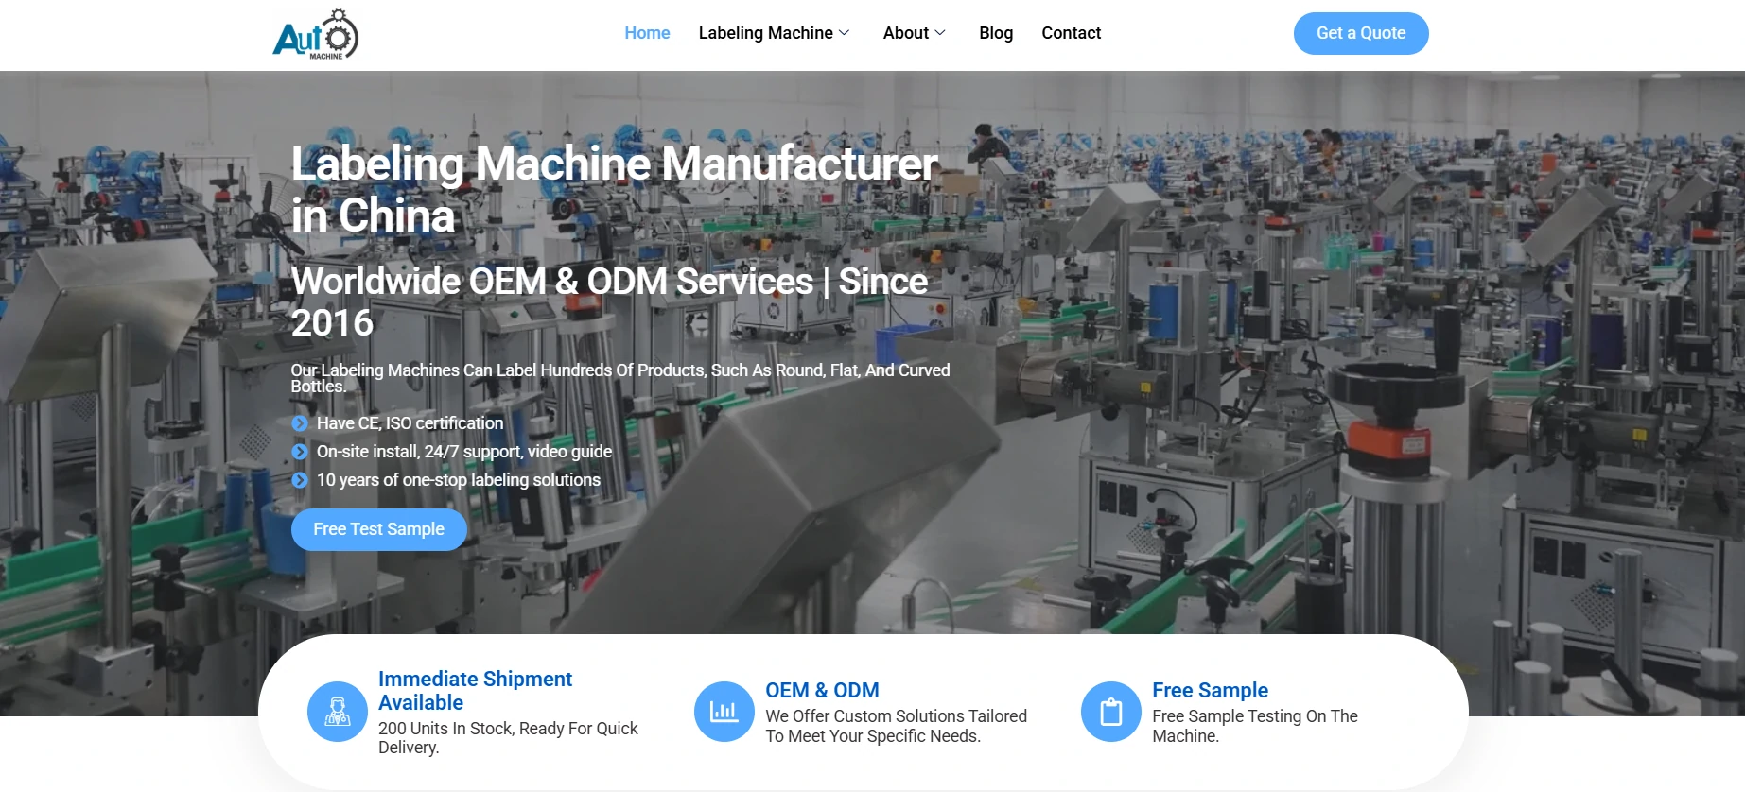Select the Free Sample heading
The height and width of the screenshot is (792, 1745).
[x=1210, y=690]
